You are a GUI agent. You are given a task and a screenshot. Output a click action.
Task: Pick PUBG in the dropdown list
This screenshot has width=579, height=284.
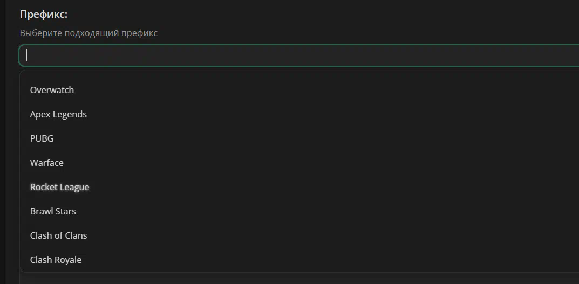pyautogui.click(x=42, y=138)
